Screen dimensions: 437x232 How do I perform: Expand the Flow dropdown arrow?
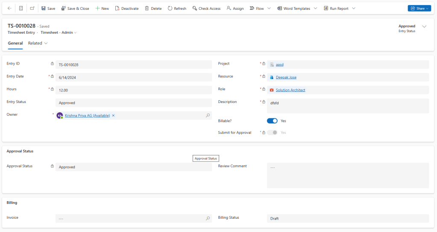coord(269,8)
